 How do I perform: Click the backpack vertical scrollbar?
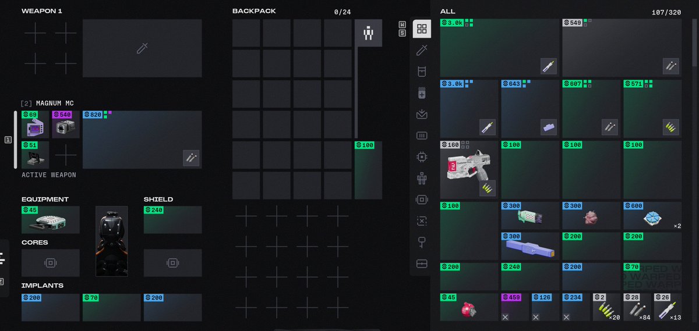pos(356,93)
